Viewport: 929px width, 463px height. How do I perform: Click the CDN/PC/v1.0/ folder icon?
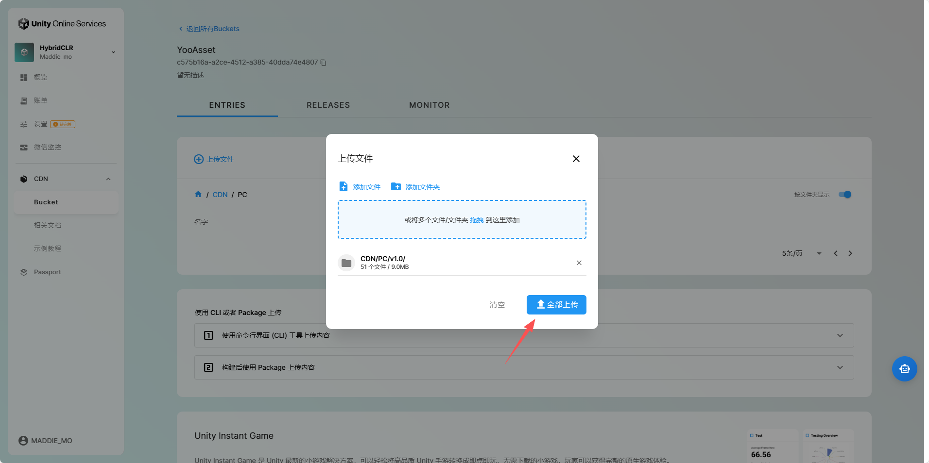(346, 263)
